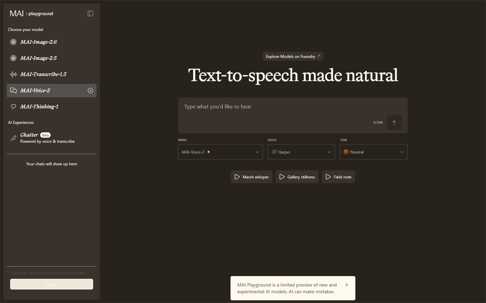486x303 pixels.
Task: Click the text field to type speech
Action: 293,116
